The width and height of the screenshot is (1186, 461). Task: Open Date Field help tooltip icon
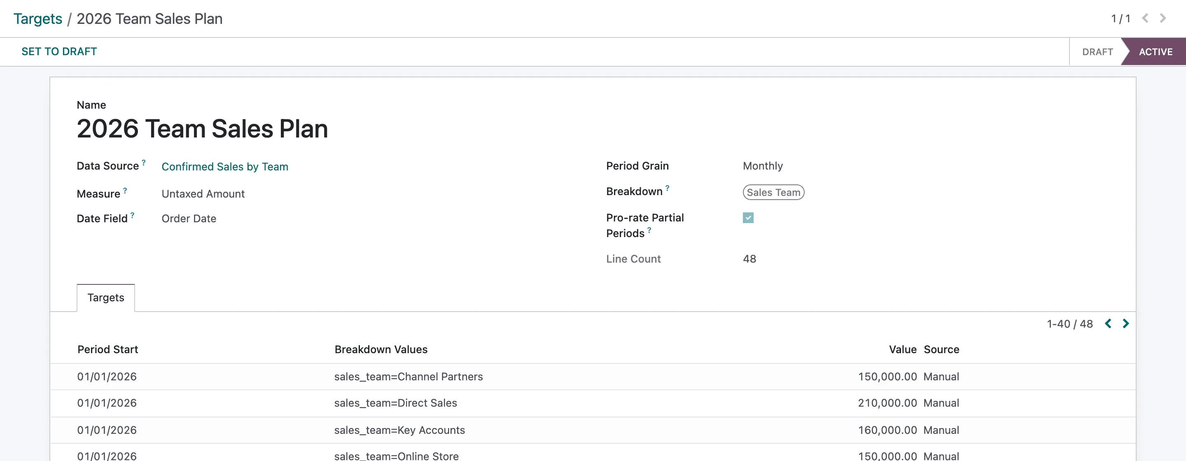[x=132, y=215]
